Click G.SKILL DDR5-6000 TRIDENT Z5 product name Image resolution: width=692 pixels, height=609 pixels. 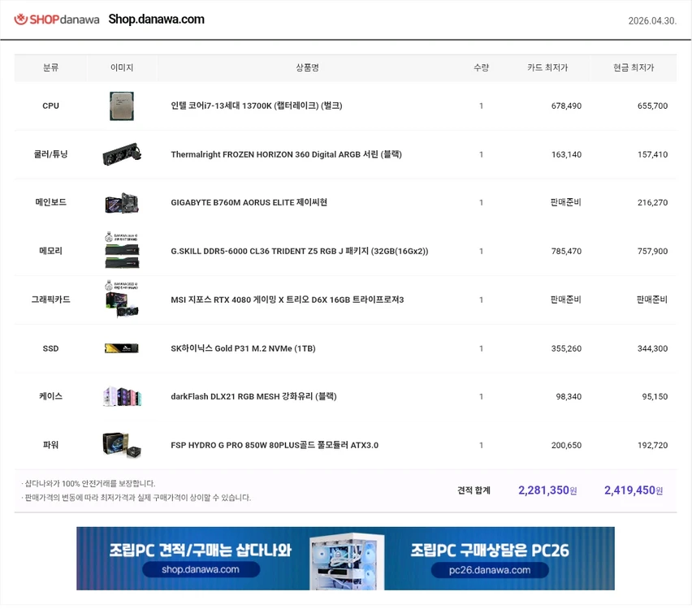click(x=299, y=251)
